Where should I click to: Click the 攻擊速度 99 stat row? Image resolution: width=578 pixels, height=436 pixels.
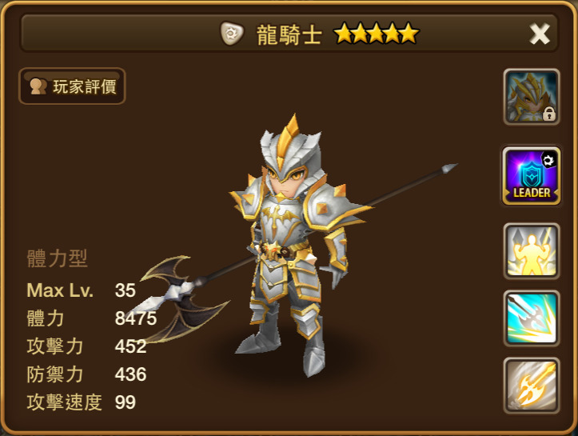coord(82,402)
